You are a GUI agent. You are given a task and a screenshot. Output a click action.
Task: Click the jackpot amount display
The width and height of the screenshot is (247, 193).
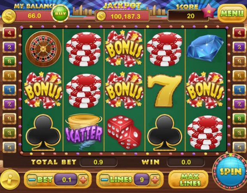[x=122, y=16]
